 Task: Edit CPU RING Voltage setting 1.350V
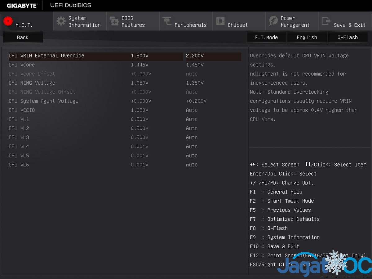tap(195, 83)
